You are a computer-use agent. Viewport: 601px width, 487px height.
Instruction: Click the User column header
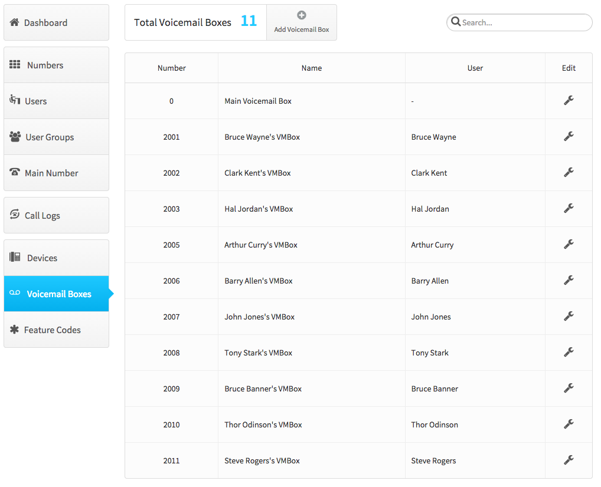coord(475,68)
